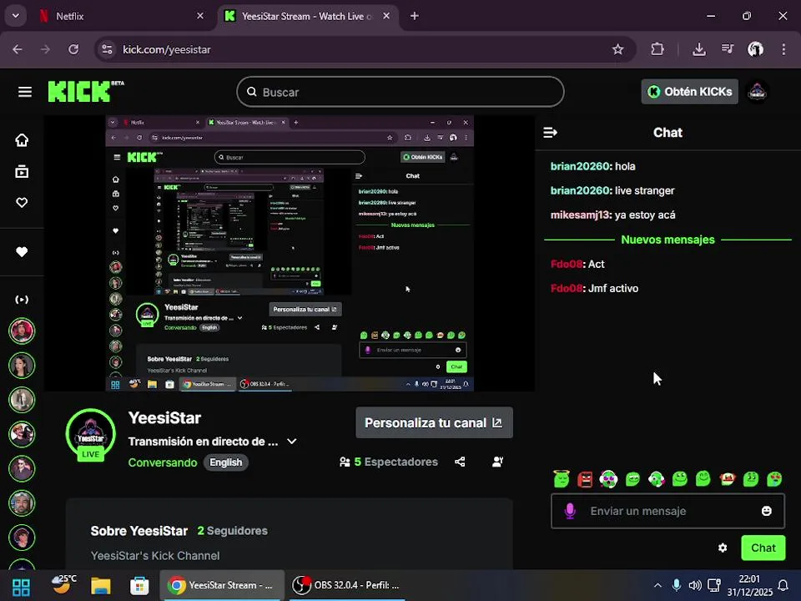Open chat settings gear icon

[723, 548]
